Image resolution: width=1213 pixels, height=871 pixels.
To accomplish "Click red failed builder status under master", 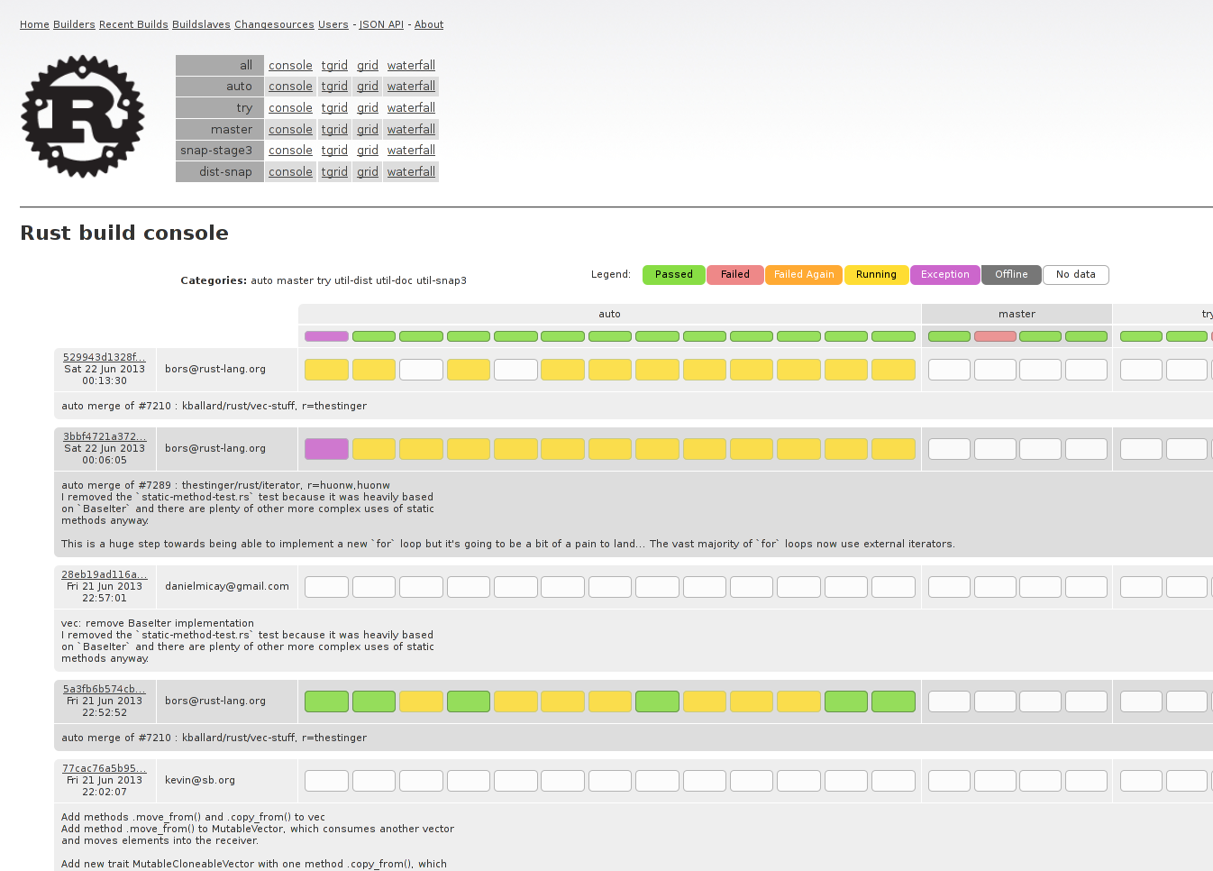I will [995, 336].
